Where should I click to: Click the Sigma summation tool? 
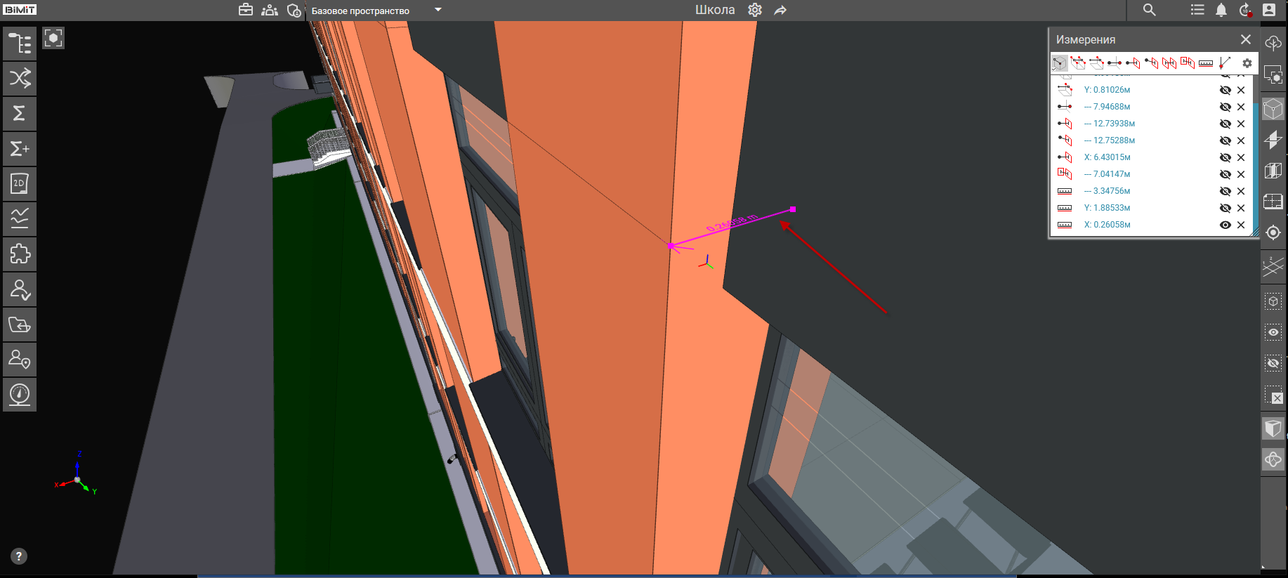coord(20,113)
